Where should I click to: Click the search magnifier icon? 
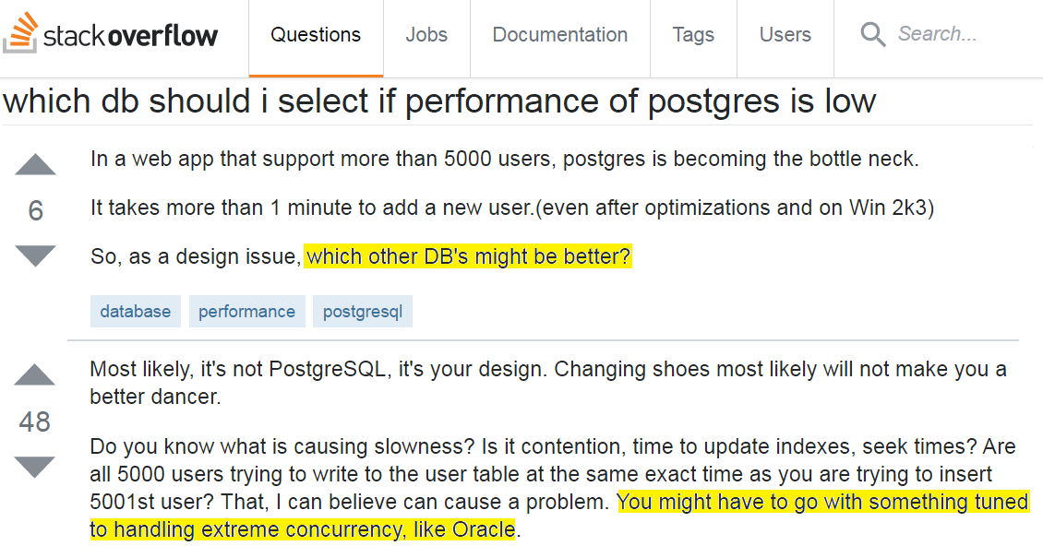(x=872, y=35)
